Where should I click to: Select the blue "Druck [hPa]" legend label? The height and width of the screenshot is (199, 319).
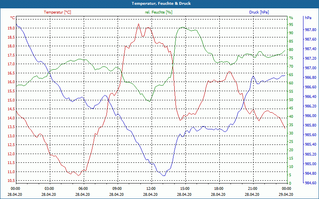(x=259, y=12)
